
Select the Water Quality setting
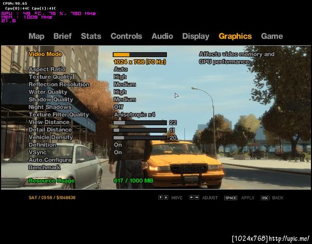click(x=48, y=92)
